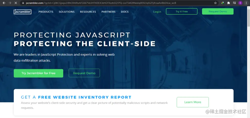Click 'Assess your website's client-side security' text
Viewport: 250px width, 118px height.
point(94,105)
